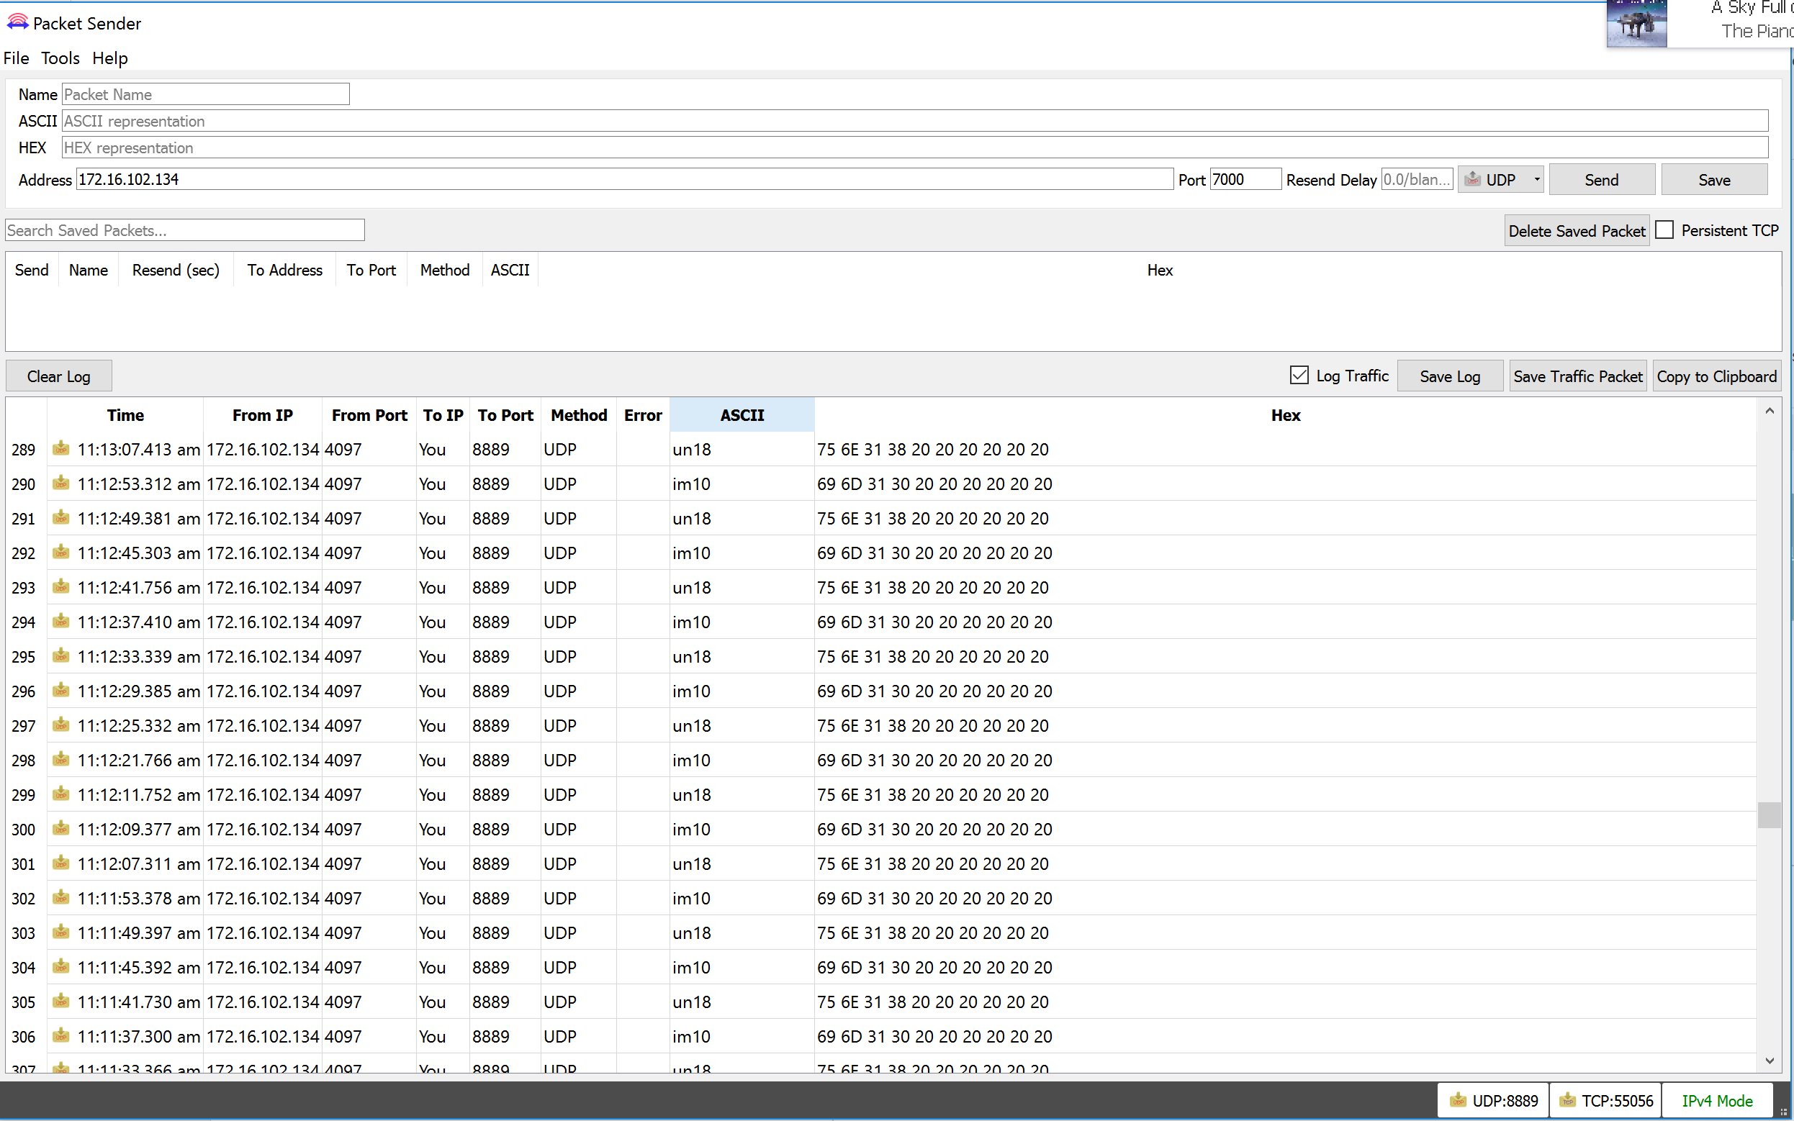Expand the UDP protocol dropdown arrow

click(1537, 179)
